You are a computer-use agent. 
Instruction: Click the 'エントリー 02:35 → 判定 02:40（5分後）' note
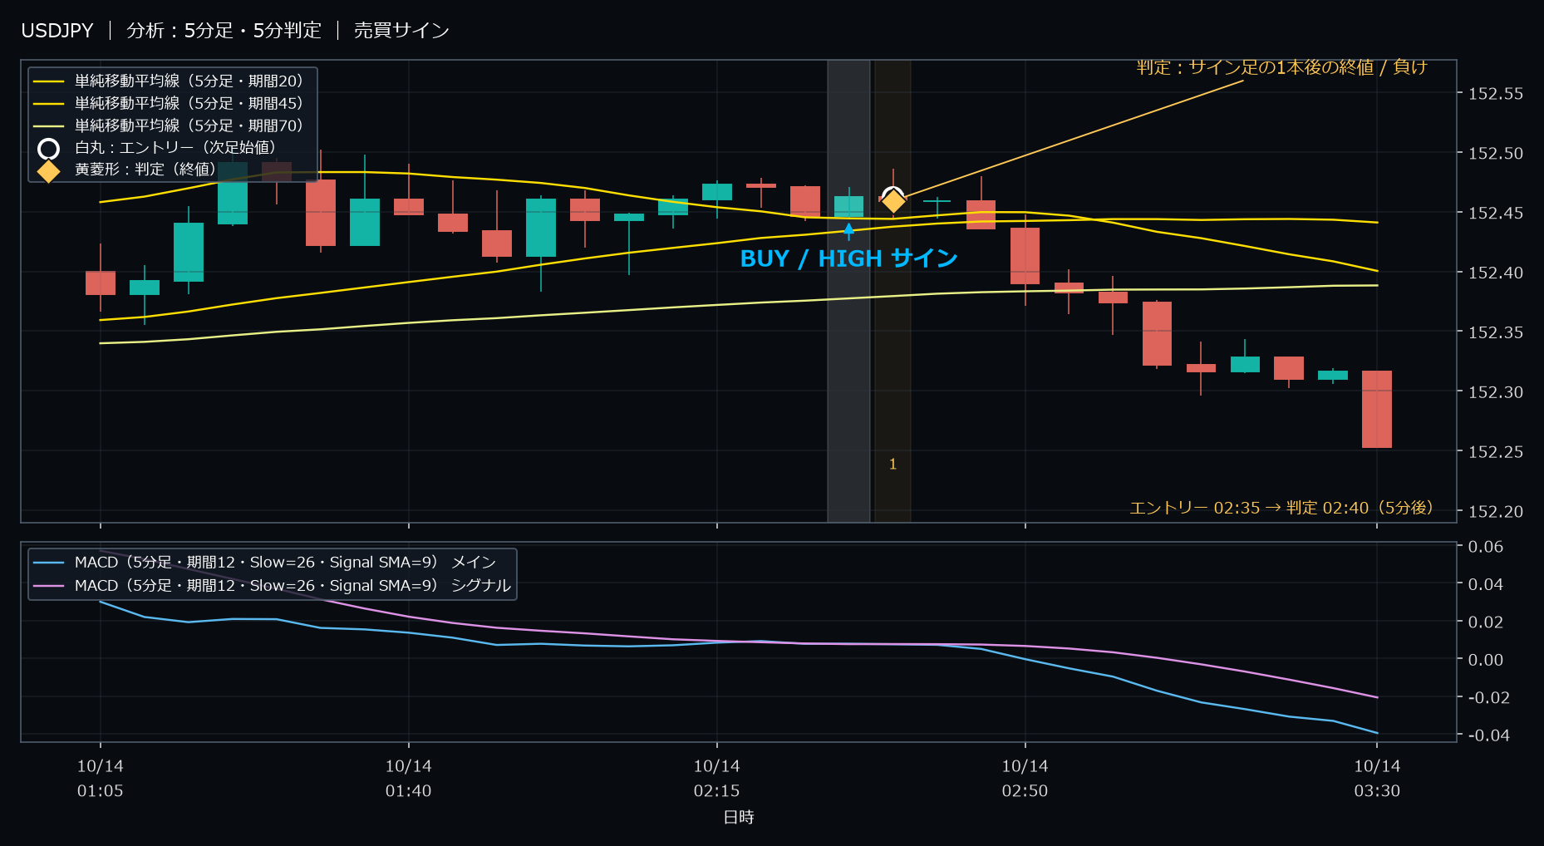[1281, 508]
